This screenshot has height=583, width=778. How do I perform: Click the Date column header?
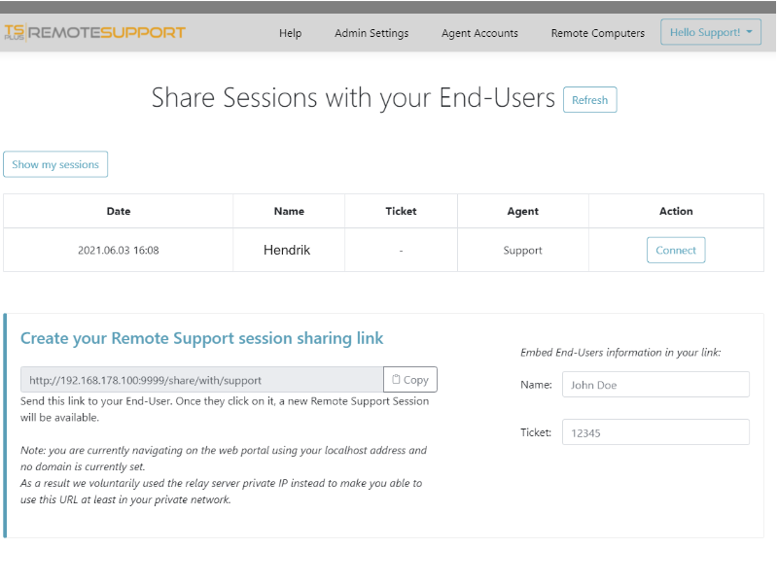(119, 211)
